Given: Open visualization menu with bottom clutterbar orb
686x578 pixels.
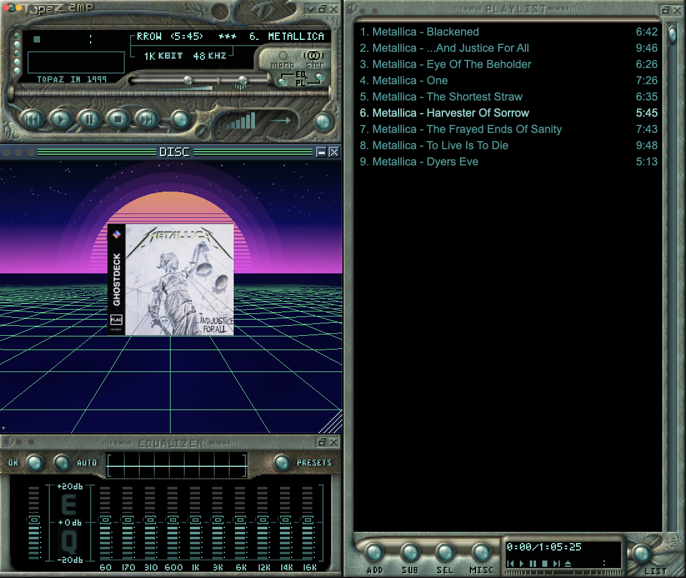Looking at the screenshot, I should 17,70.
